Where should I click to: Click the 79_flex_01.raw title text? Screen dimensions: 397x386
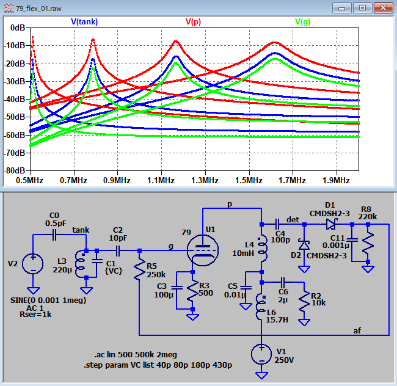click(x=38, y=9)
